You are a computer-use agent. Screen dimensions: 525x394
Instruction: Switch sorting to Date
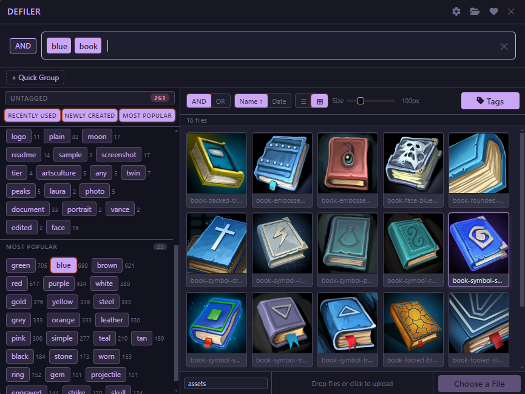(279, 101)
